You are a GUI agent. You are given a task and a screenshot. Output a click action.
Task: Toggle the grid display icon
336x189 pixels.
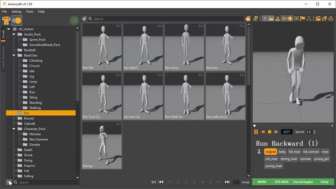[x=265, y=18]
